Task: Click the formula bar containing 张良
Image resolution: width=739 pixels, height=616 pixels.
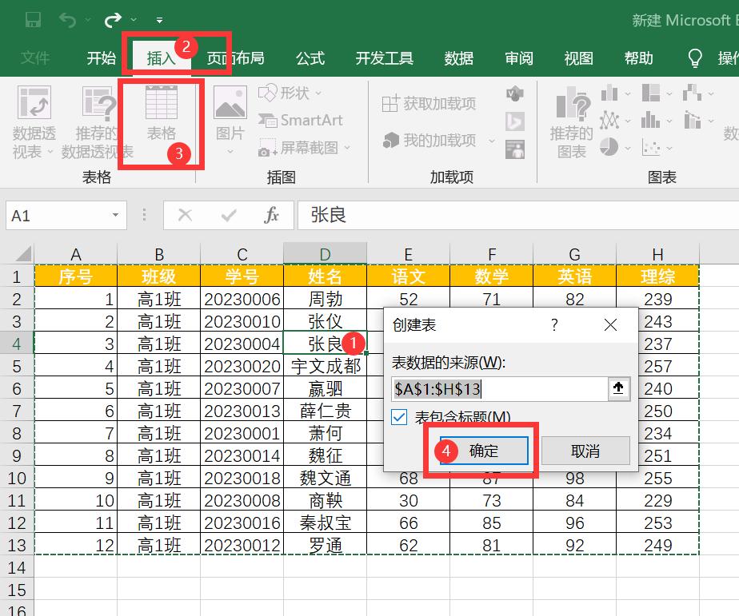Action: pyautogui.click(x=518, y=215)
